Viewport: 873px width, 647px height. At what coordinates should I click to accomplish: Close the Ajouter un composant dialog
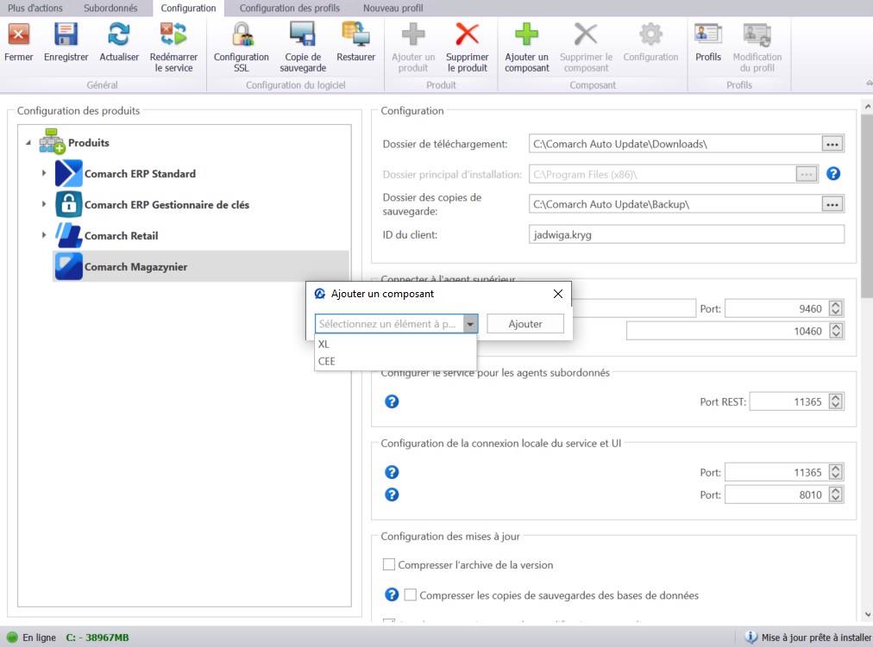click(558, 294)
